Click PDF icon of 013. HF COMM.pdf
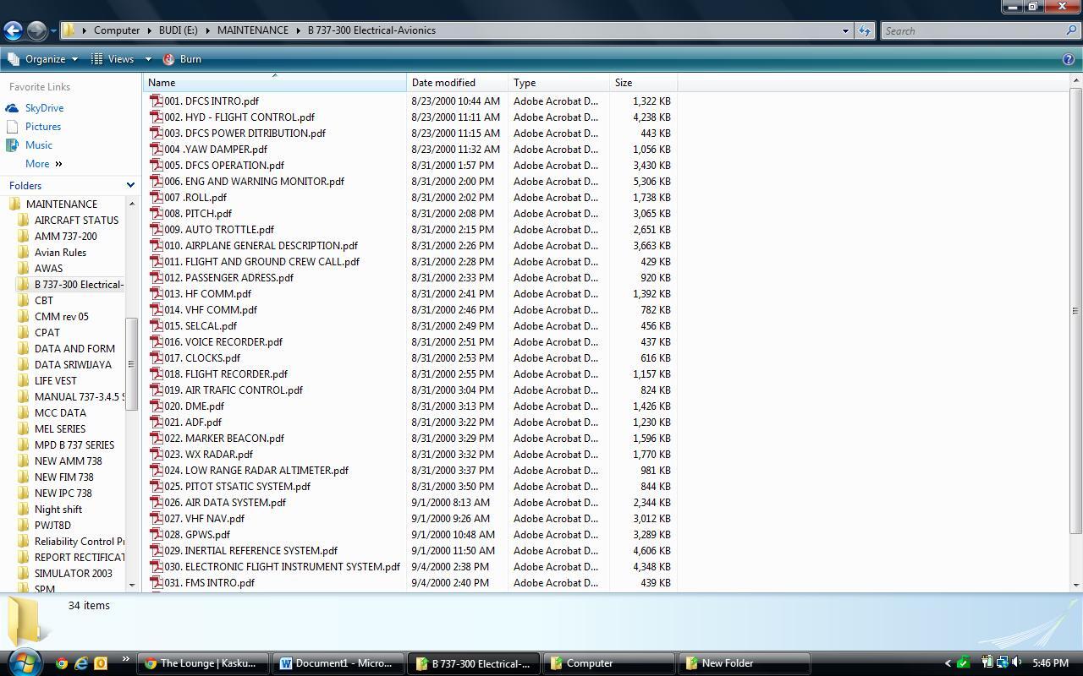Viewport: 1083px width, 676px height. pos(156,293)
